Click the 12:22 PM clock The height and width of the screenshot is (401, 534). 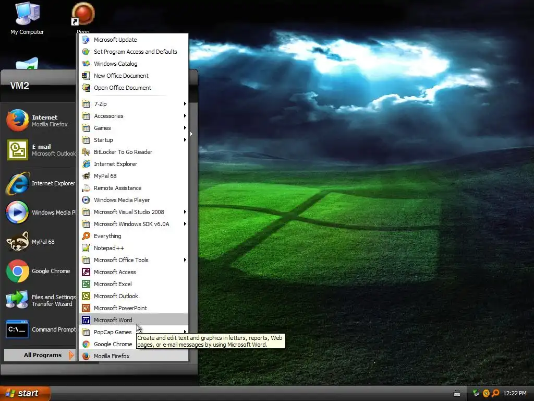(x=515, y=393)
